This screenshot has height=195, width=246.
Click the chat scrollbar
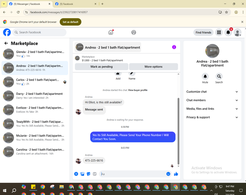point(179,131)
